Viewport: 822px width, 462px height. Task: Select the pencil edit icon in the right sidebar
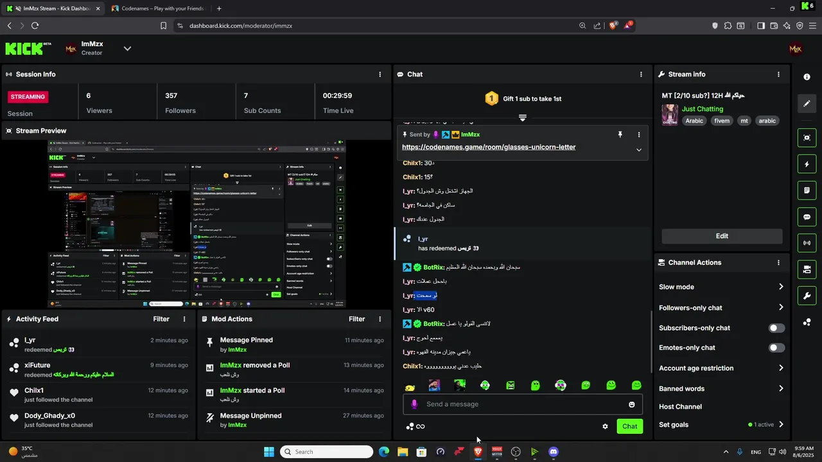coord(807,103)
